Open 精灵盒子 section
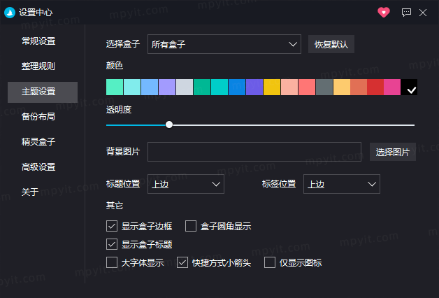 [x=38, y=142]
